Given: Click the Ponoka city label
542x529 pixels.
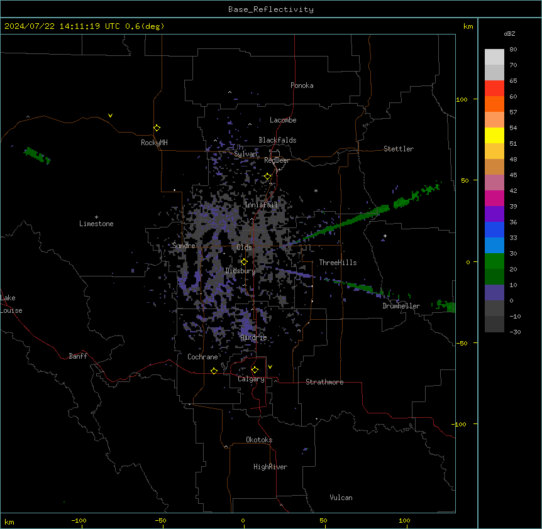Looking at the screenshot, I should click(302, 85).
